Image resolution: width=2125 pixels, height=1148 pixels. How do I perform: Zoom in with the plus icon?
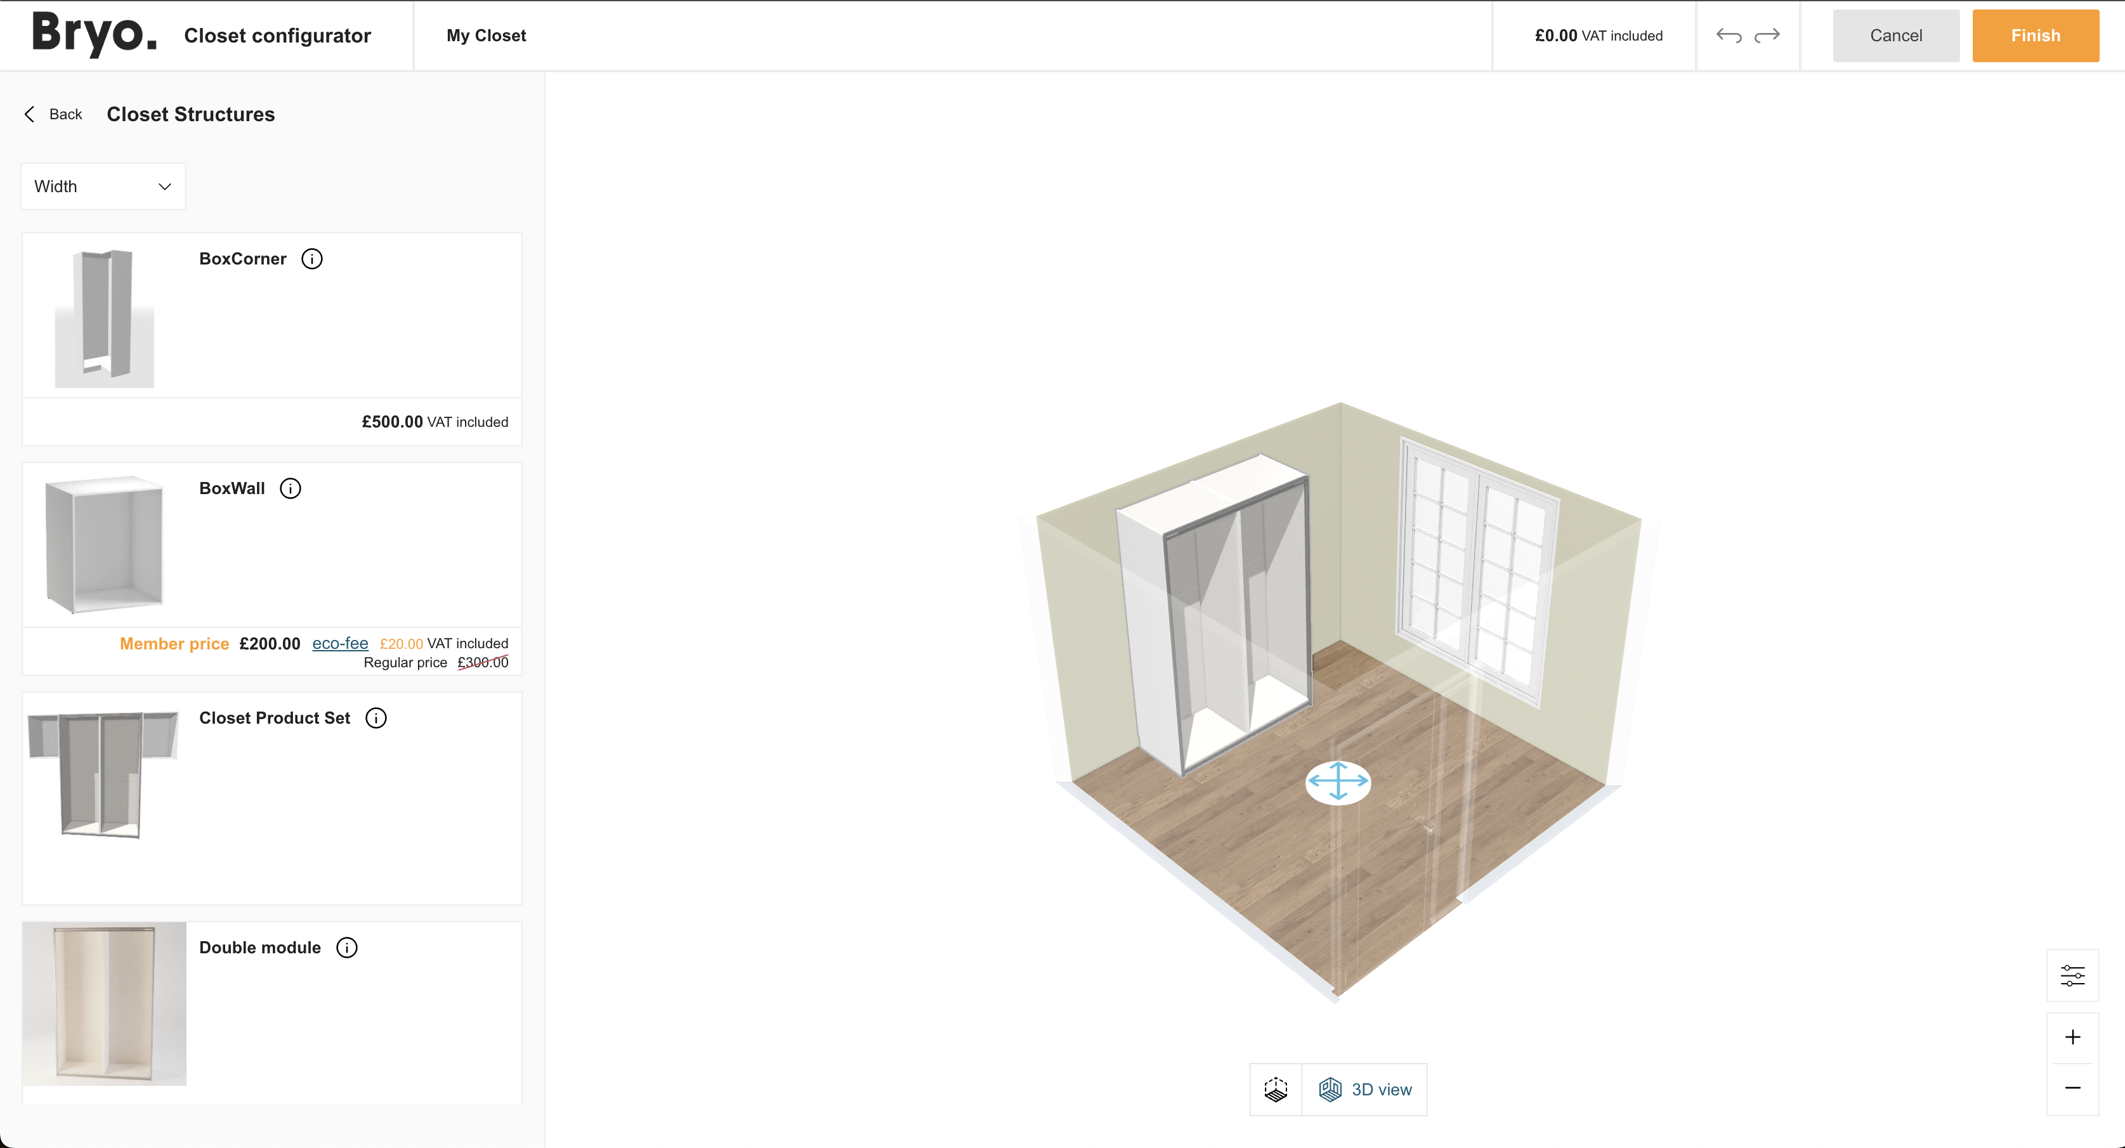coord(2072,1038)
